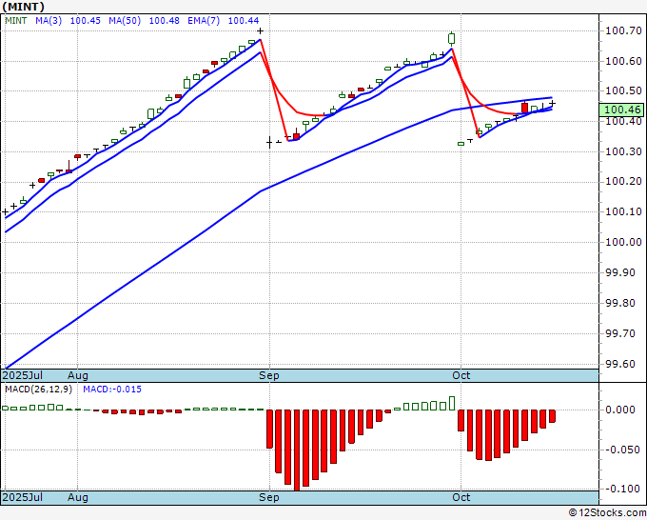This screenshot has height=520, width=647.
Task: Click the tallest green MACD bar before October
Action: (x=452, y=403)
